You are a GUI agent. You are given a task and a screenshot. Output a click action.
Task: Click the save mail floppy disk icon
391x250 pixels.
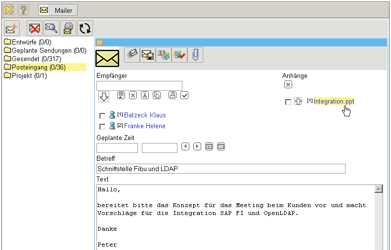click(x=147, y=55)
